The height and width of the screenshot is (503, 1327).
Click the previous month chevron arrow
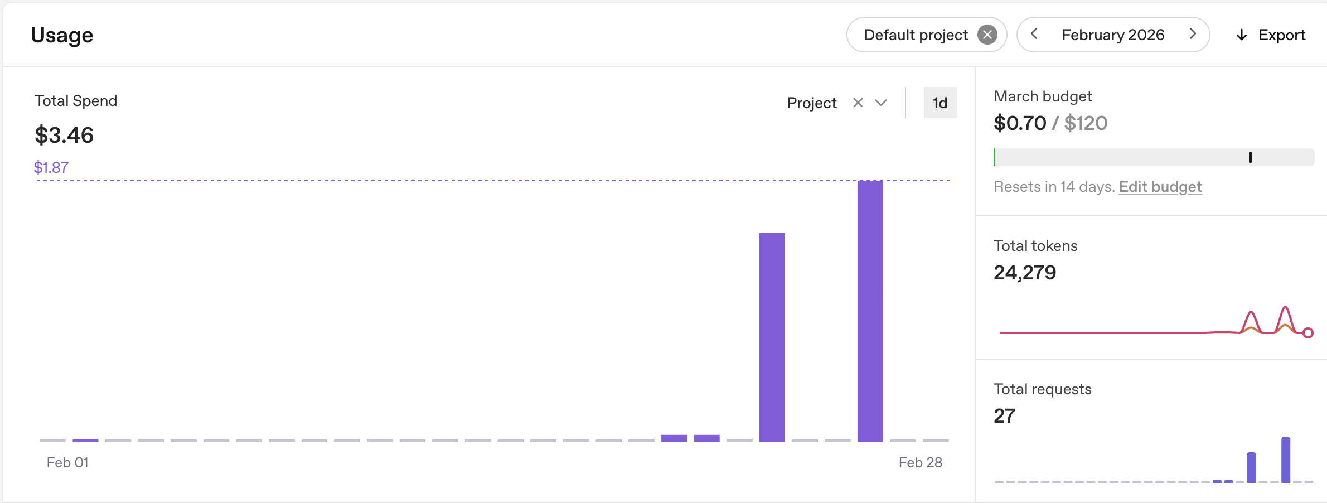[x=1034, y=34]
